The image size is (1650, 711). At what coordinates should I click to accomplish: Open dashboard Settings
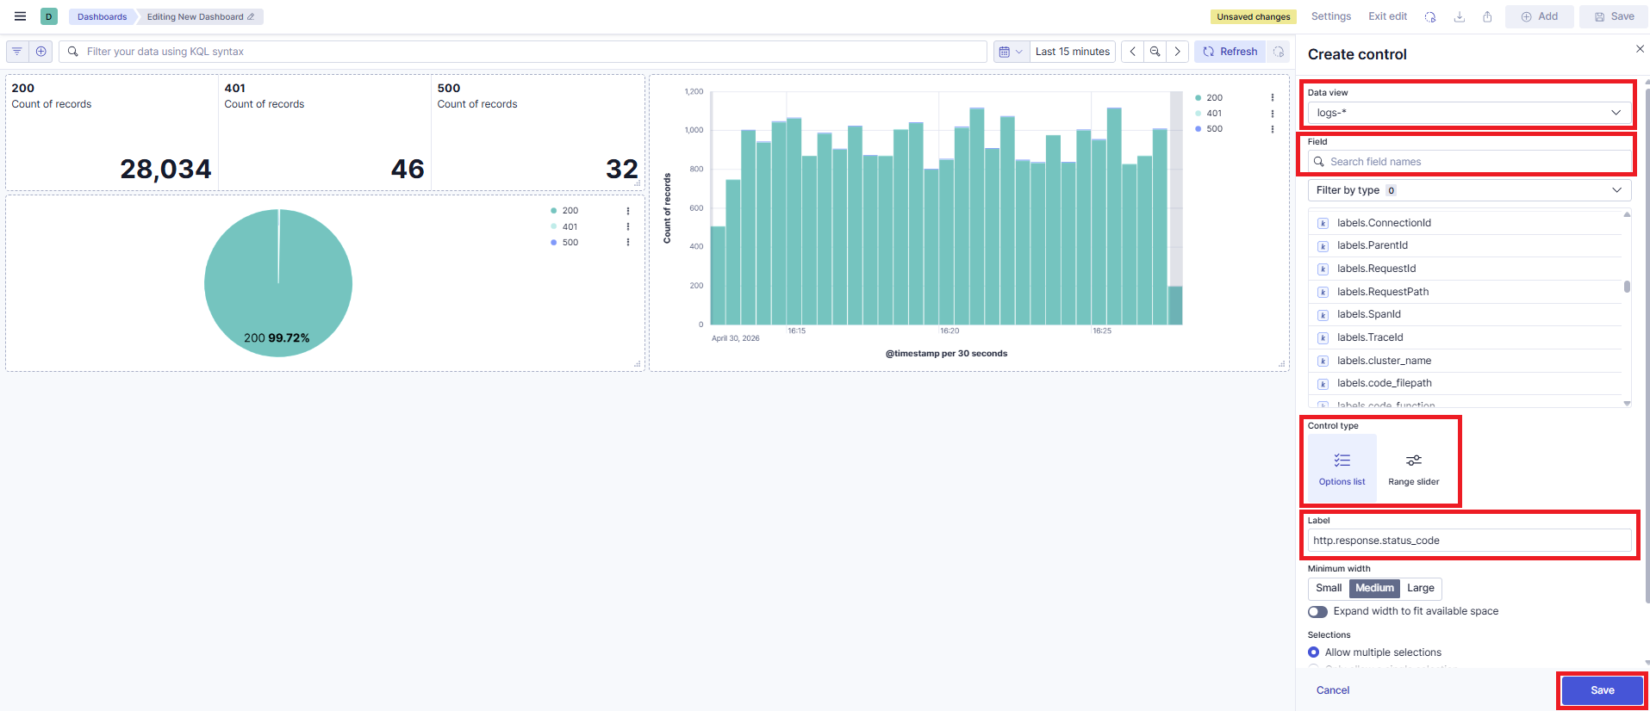1331,16
